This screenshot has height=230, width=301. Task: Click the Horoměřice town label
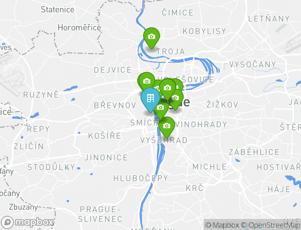point(79,28)
